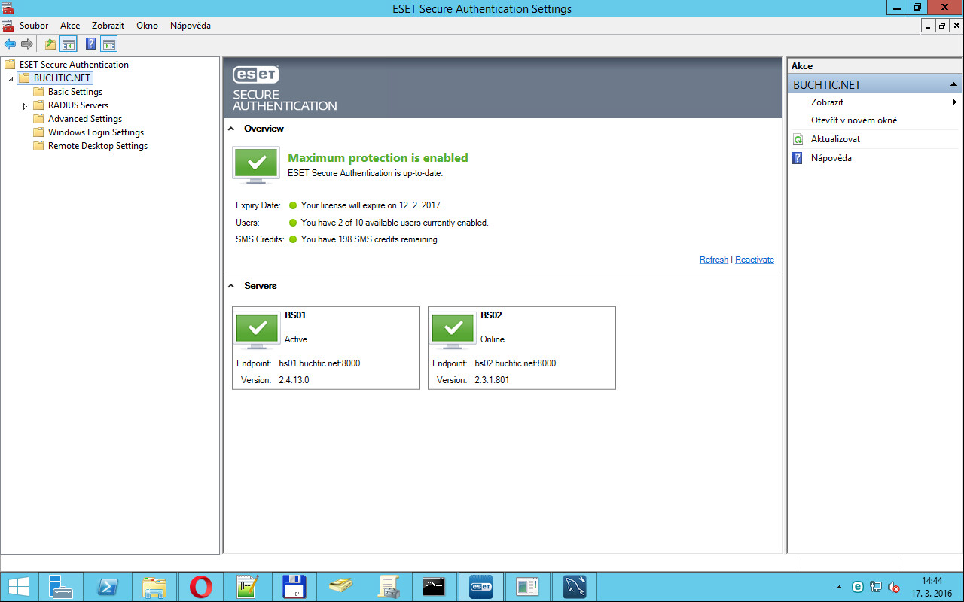This screenshot has height=602, width=964.
Task: Open the Okno menu
Action: (147, 26)
